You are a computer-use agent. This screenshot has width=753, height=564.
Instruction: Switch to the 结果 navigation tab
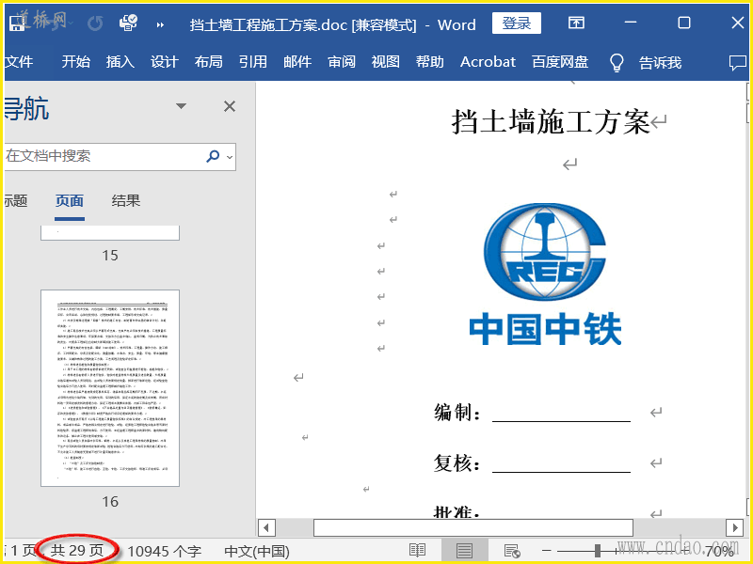click(126, 200)
